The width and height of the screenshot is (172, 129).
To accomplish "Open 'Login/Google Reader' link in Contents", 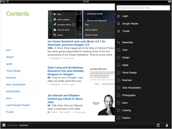I will click(18, 105).
